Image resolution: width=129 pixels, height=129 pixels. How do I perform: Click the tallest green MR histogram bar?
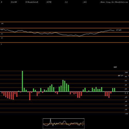[x=22, y=81]
